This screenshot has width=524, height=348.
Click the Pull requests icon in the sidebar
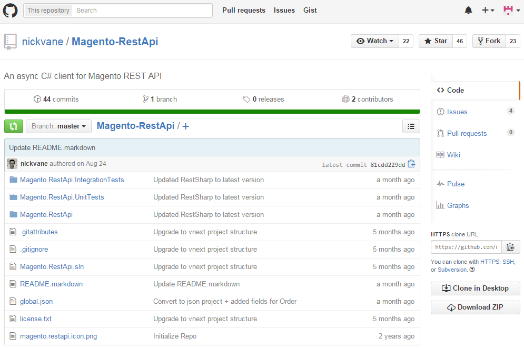[440, 133]
